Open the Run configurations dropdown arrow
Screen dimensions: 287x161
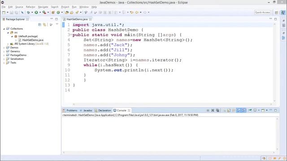[x=40, y=13]
